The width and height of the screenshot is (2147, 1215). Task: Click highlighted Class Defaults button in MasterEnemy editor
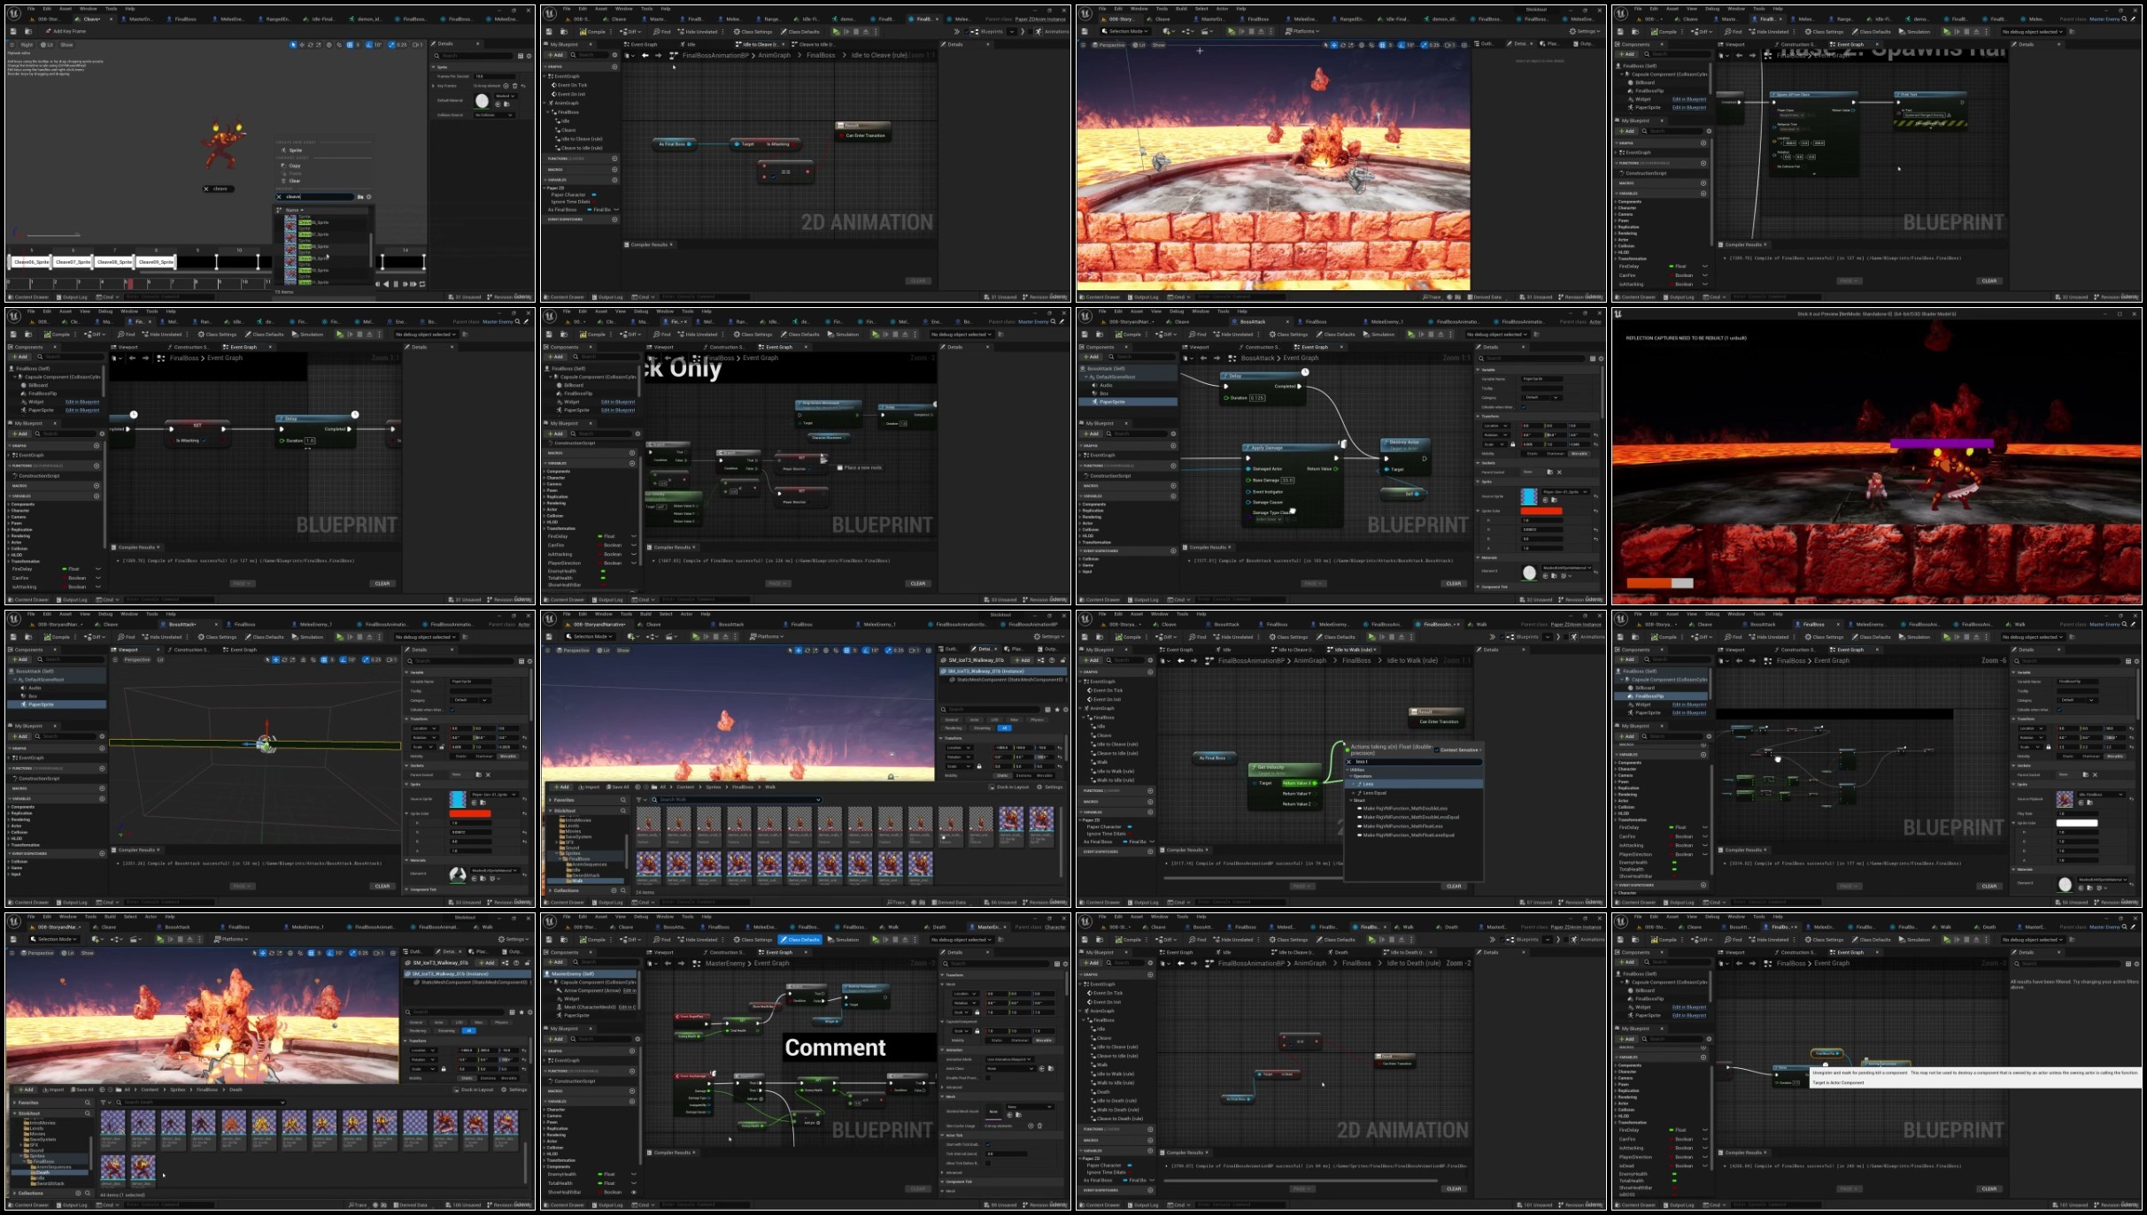(x=799, y=940)
